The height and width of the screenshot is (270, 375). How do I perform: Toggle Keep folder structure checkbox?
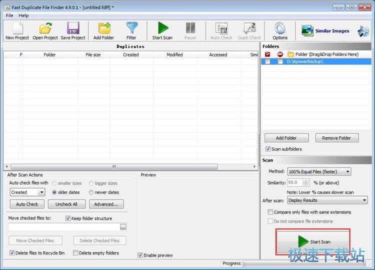pyautogui.click(x=68, y=218)
